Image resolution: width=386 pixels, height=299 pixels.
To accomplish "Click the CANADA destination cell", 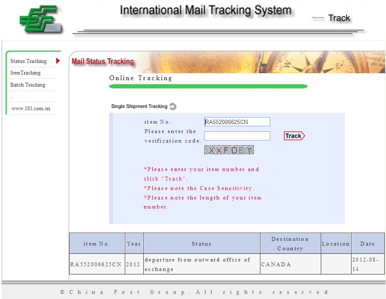I will pos(276,265).
